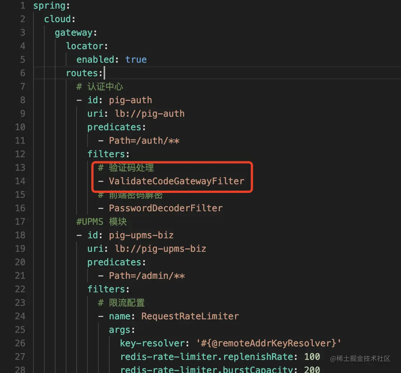401x373 pixels.
Task: Click line number 14 in the gutter
Action: click(x=20, y=181)
